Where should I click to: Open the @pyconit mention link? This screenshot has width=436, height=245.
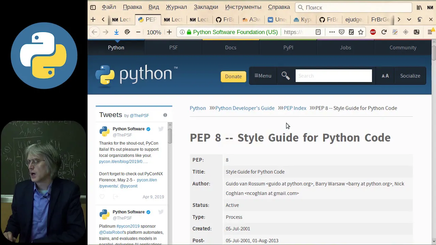click(x=129, y=186)
